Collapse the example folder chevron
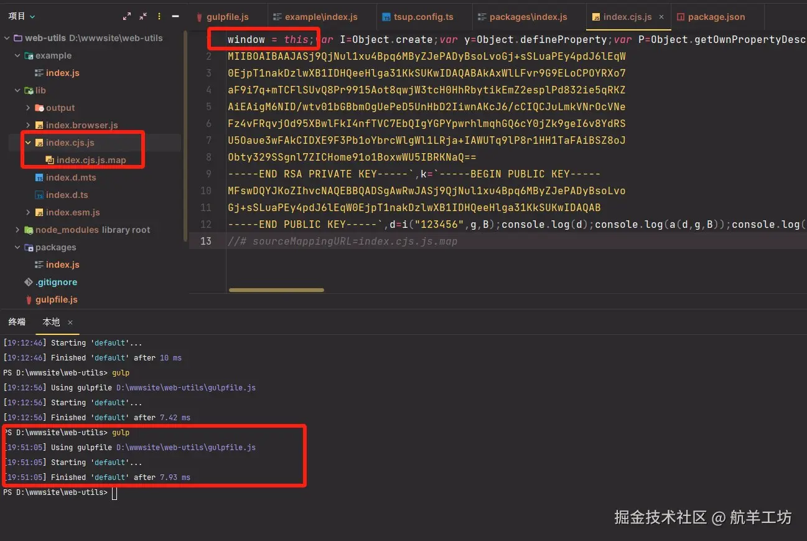 click(17, 55)
